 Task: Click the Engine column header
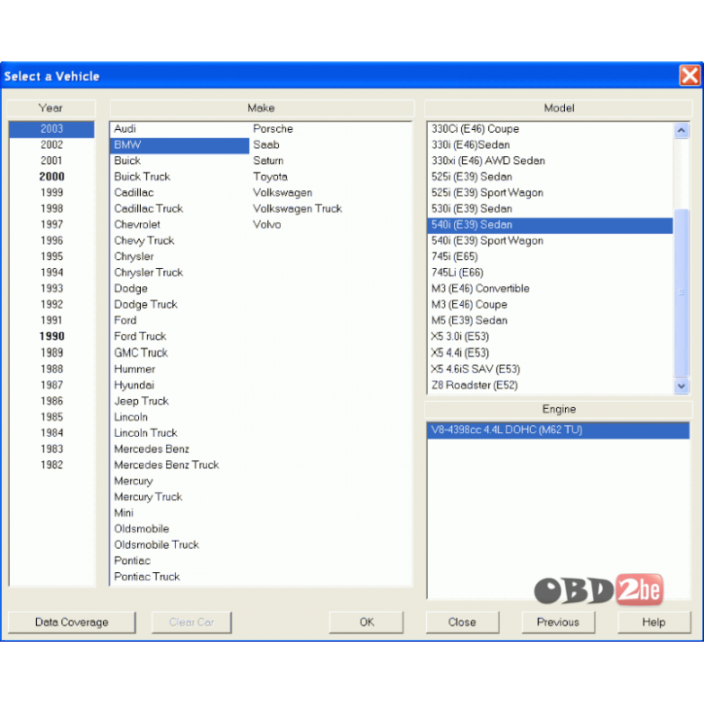point(559,409)
